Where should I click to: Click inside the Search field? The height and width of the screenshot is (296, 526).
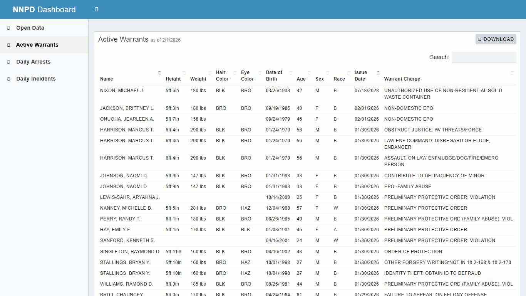click(x=484, y=57)
